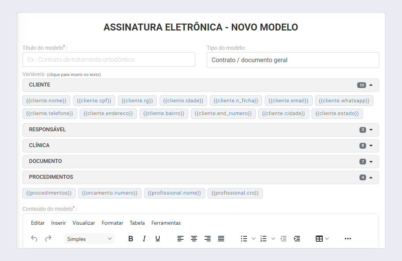Click the redo arrow icon
This screenshot has height=261, width=402.
48,239
